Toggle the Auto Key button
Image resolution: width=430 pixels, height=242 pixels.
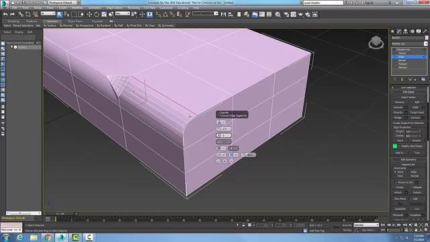(347, 225)
